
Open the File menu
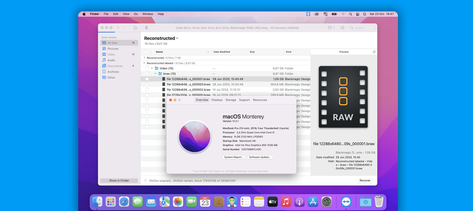coord(106,14)
